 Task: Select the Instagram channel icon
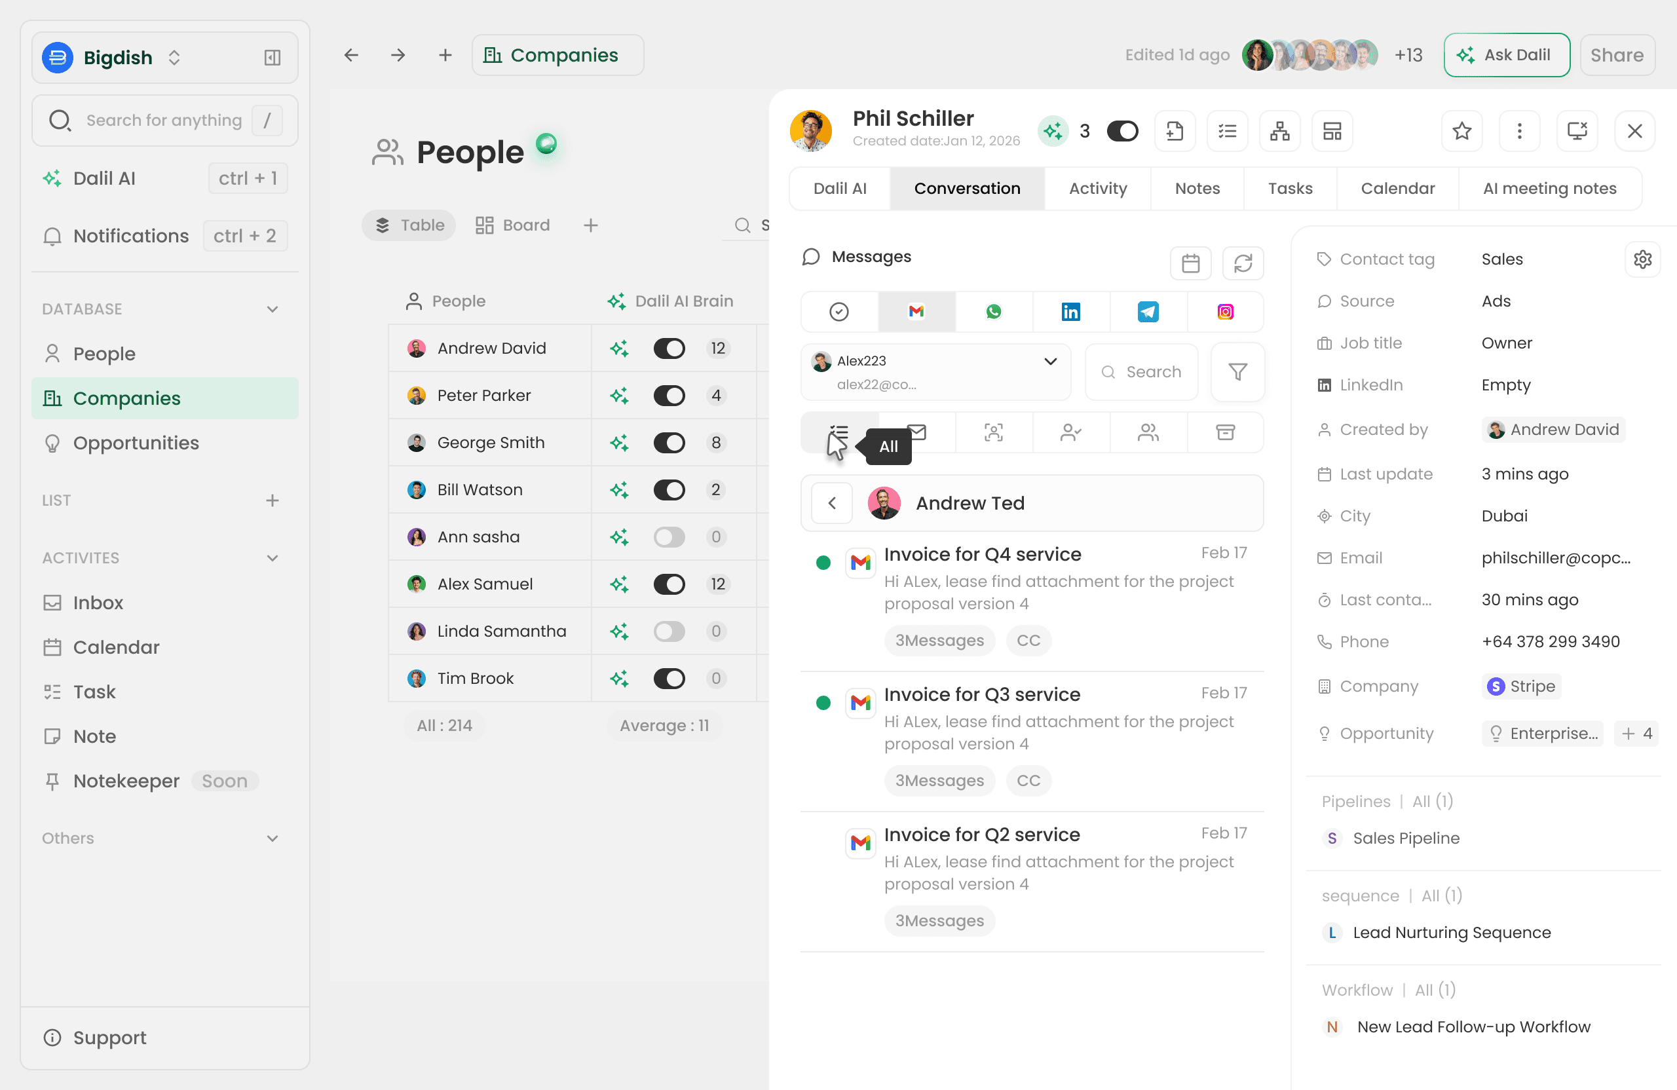pos(1226,311)
